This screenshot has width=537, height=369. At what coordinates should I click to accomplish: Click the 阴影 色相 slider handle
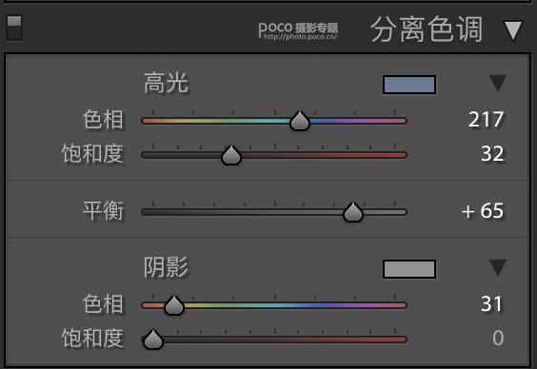pyautogui.click(x=174, y=305)
